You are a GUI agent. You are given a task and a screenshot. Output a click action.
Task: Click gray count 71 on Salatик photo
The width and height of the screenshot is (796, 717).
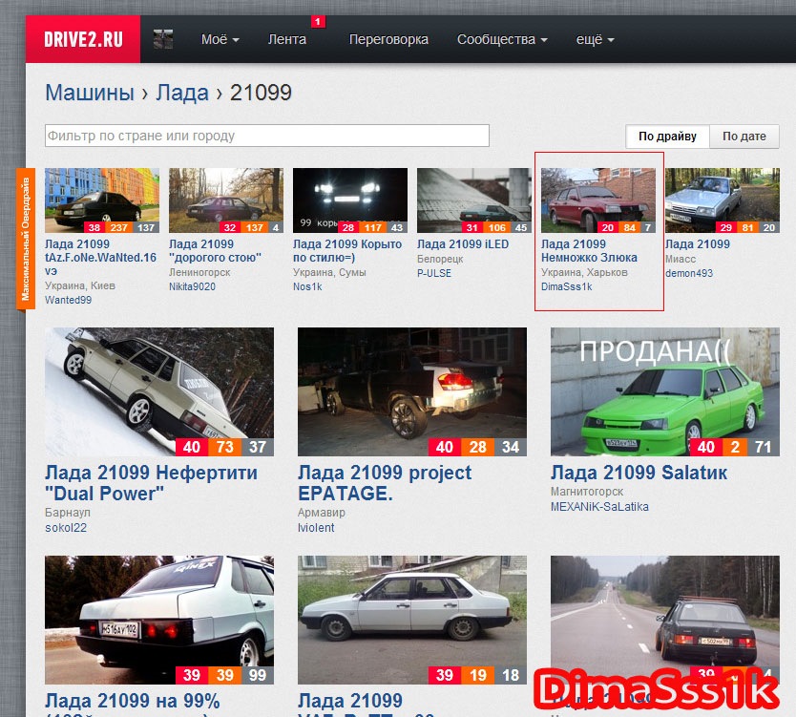click(763, 447)
